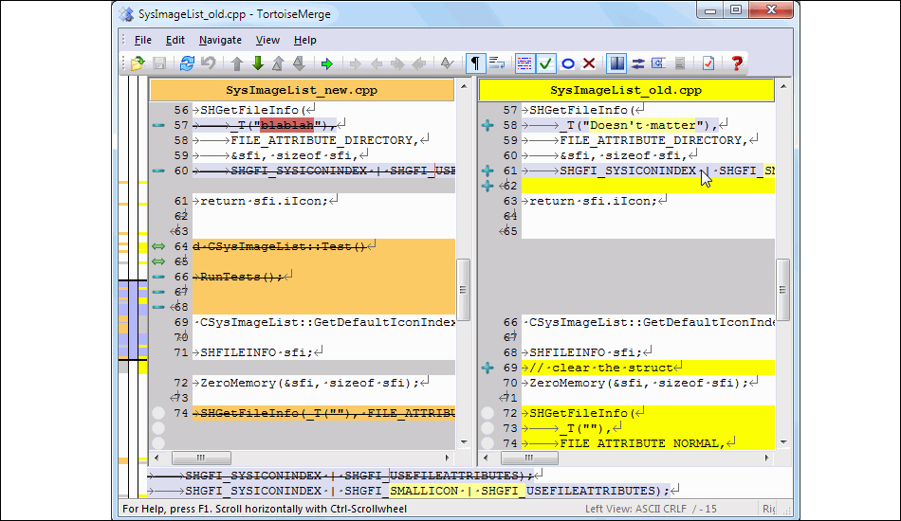Click the right pane horizontal scrollbar thumb
This screenshot has height=521, width=901.
[529, 458]
